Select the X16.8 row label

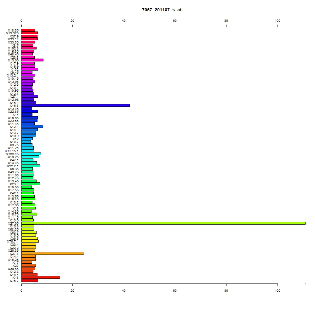click(14, 106)
